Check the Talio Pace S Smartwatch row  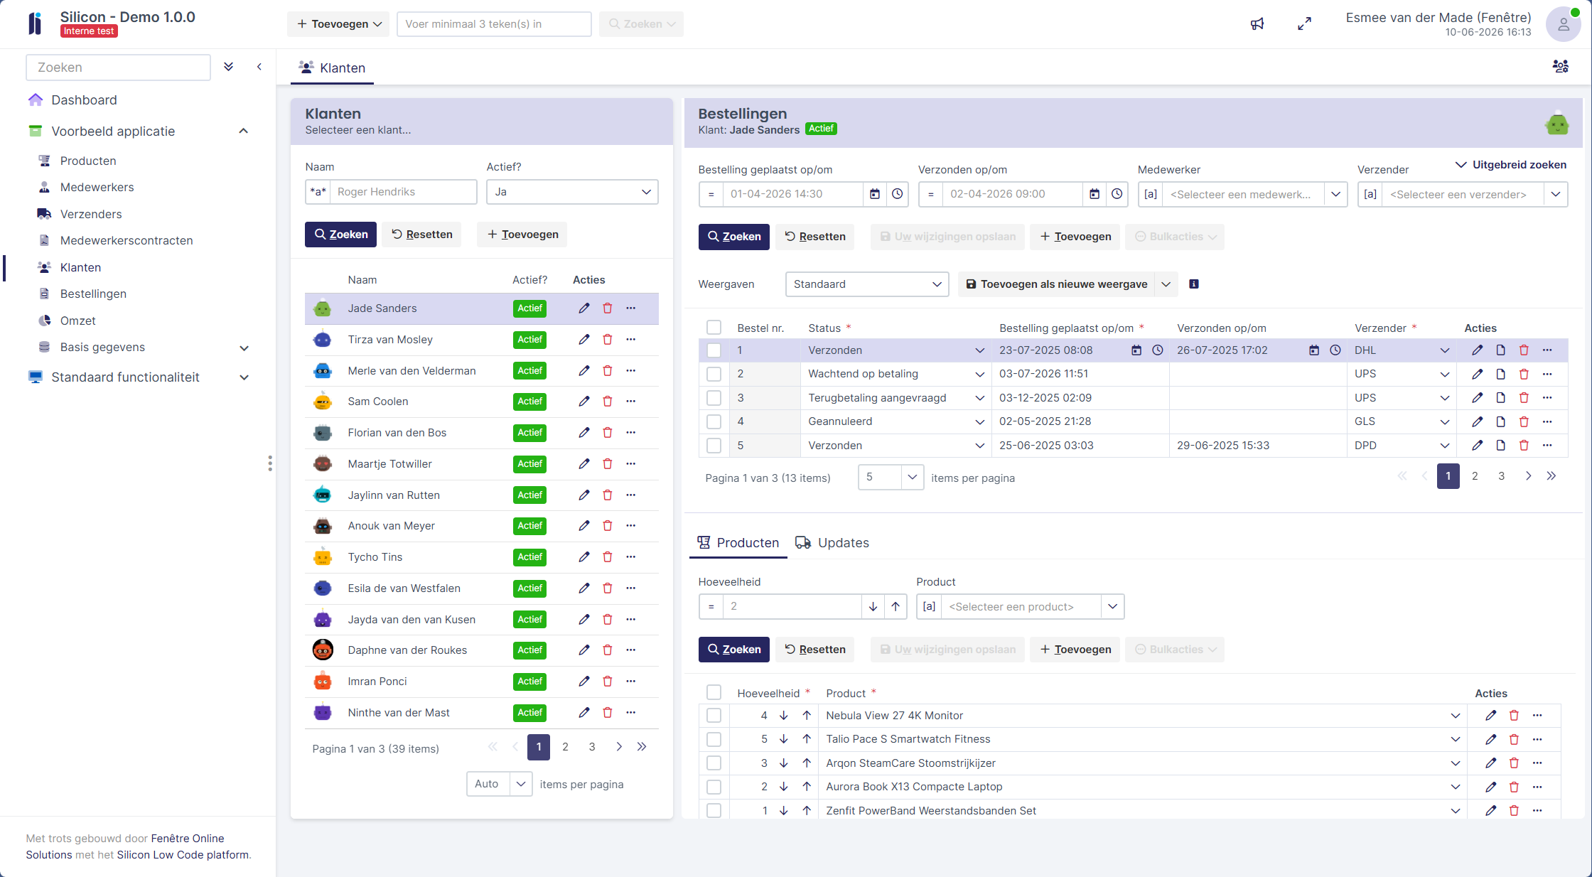click(714, 739)
